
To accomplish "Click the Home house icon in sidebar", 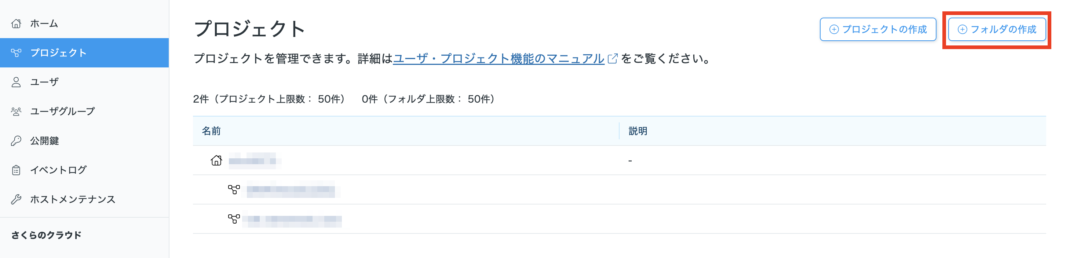I will tap(16, 23).
